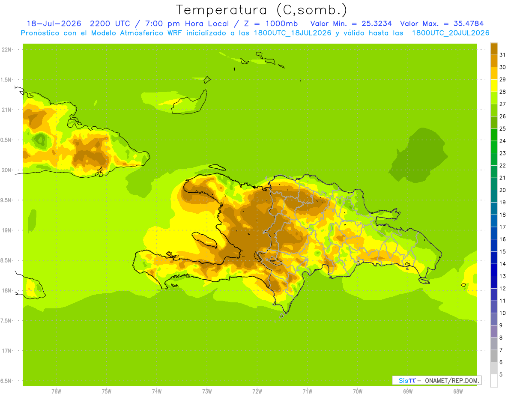Click the '71W' longitude label
This screenshot has height=397, width=514.
307,391
